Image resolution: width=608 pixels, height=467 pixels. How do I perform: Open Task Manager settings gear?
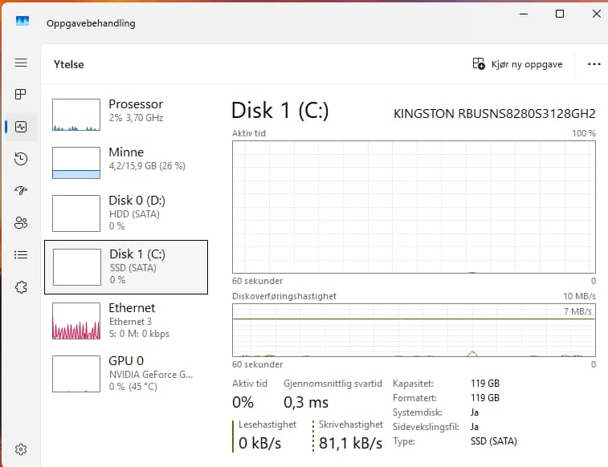click(21, 449)
